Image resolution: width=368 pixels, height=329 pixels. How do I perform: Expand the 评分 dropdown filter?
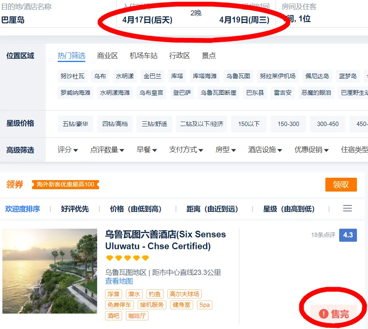[68, 150]
